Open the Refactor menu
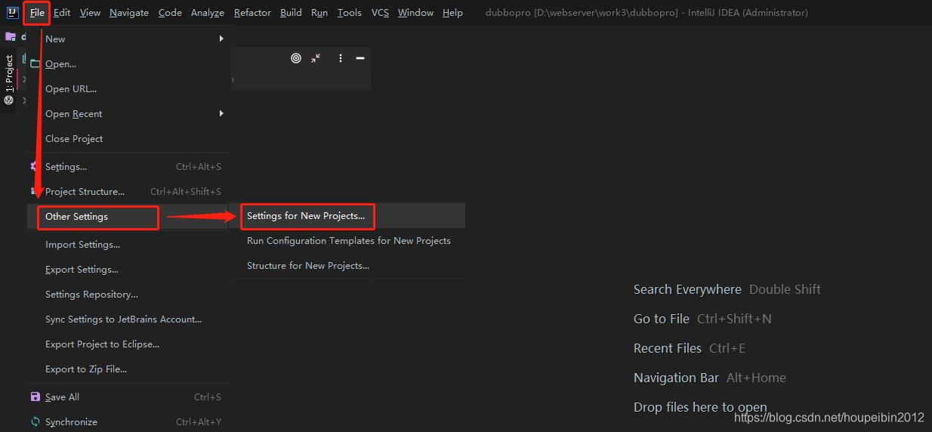This screenshot has height=432, width=932. (x=253, y=13)
